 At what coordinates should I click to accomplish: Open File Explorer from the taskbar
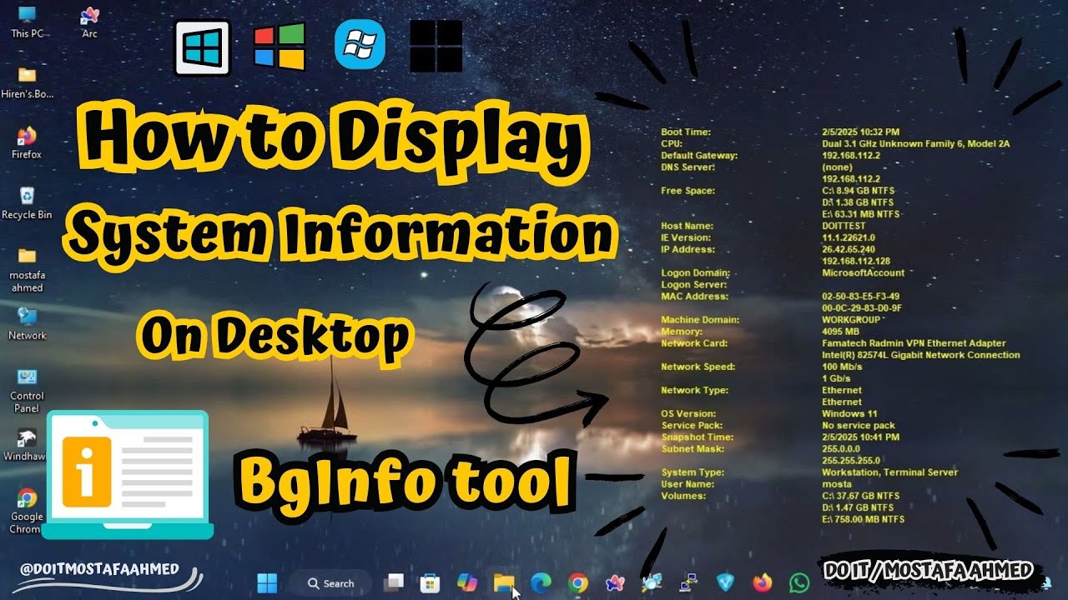coord(503,582)
